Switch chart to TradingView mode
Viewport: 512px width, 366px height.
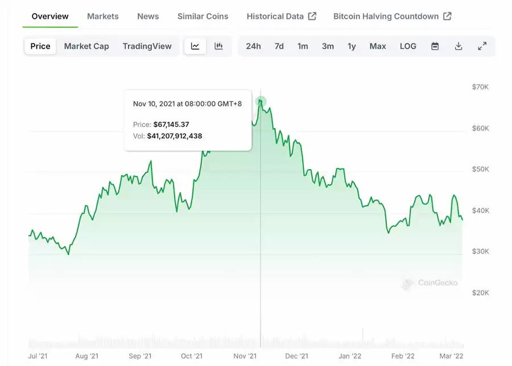click(x=147, y=46)
